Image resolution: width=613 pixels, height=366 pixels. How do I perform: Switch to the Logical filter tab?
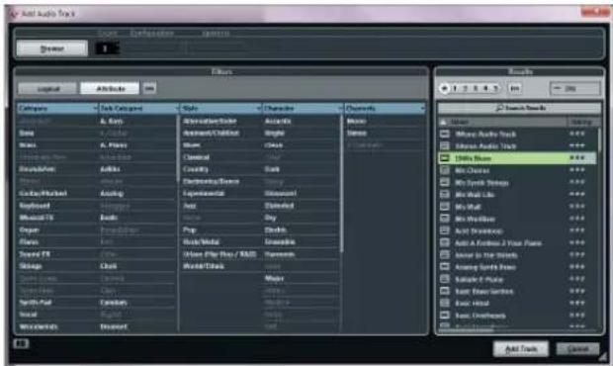pos(47,89)
